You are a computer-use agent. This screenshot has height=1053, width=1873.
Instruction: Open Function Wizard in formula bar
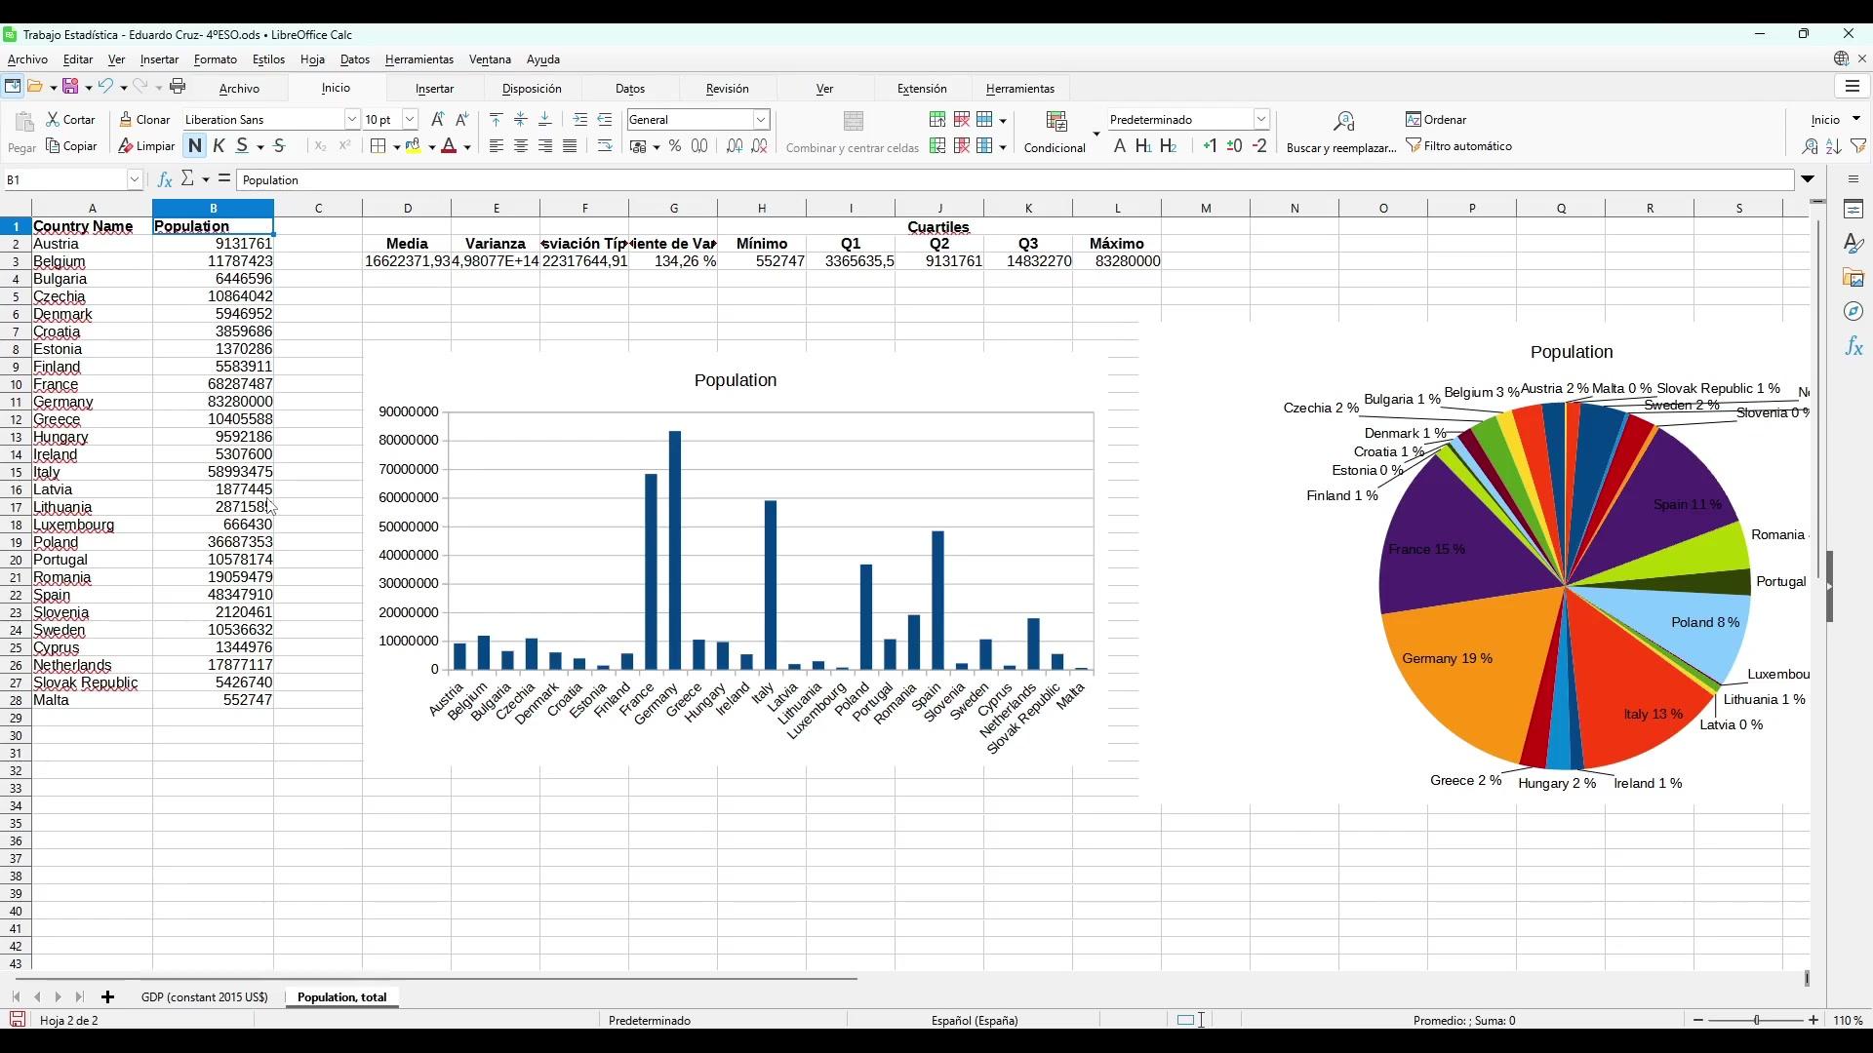click(x=164, y=179)
